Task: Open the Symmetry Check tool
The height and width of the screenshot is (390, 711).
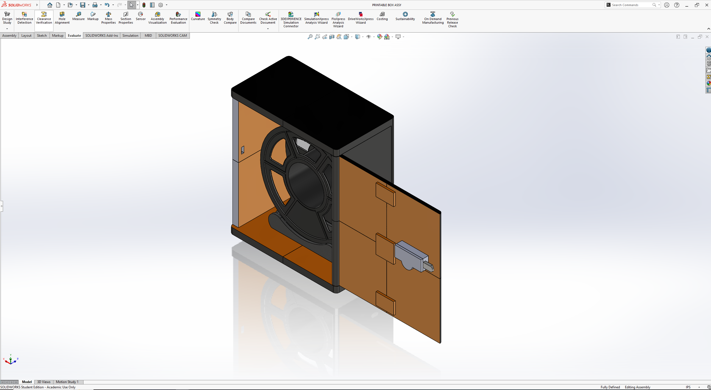Action: [x=214, y=18]
